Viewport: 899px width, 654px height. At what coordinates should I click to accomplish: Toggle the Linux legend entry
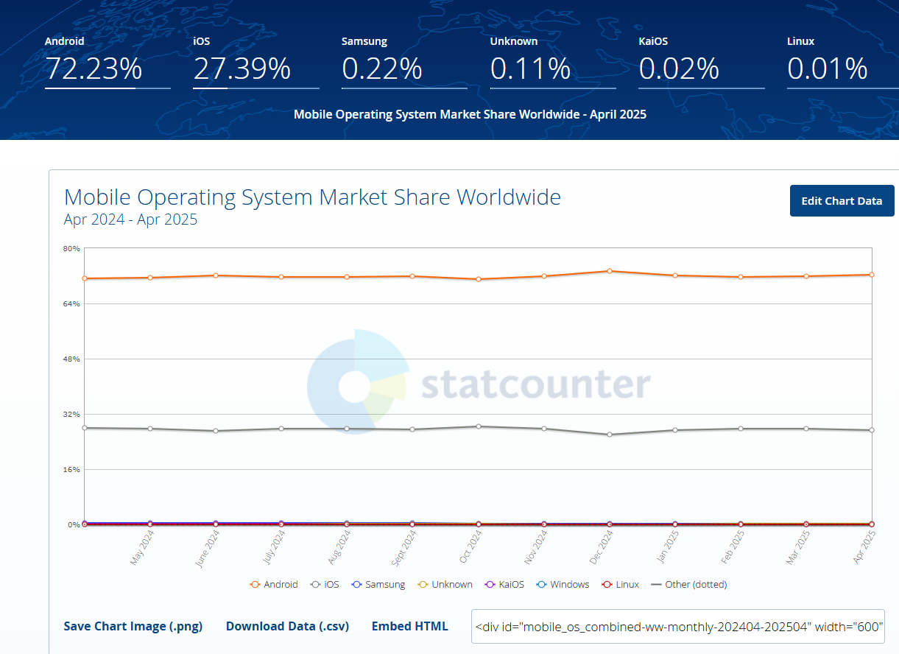click(x=620, y=584)
